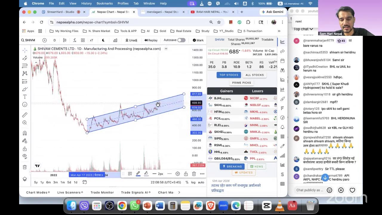Toggle dark mode moon icon
Viewport: 382px width, 215px height.
pyautogui.click(x=103, y=40)
